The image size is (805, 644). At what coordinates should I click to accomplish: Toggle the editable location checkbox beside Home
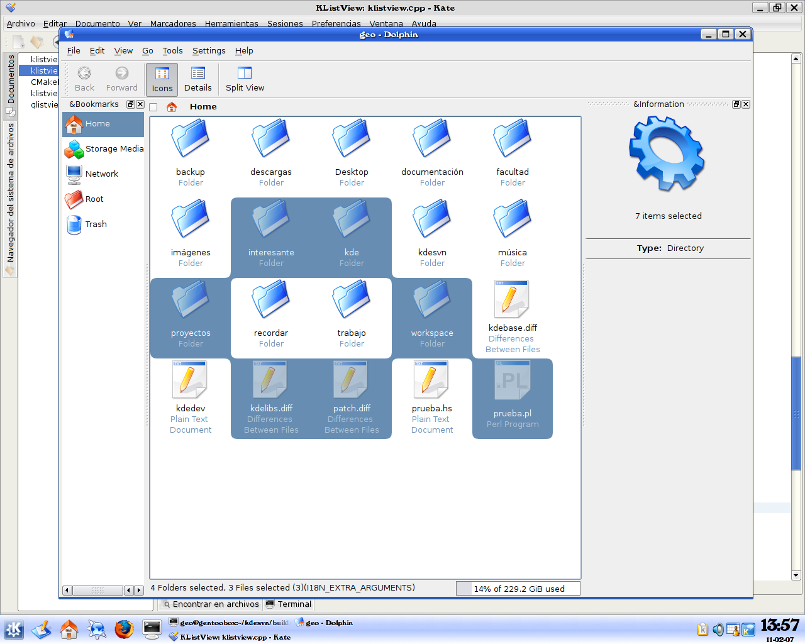(x=153, y=107)
